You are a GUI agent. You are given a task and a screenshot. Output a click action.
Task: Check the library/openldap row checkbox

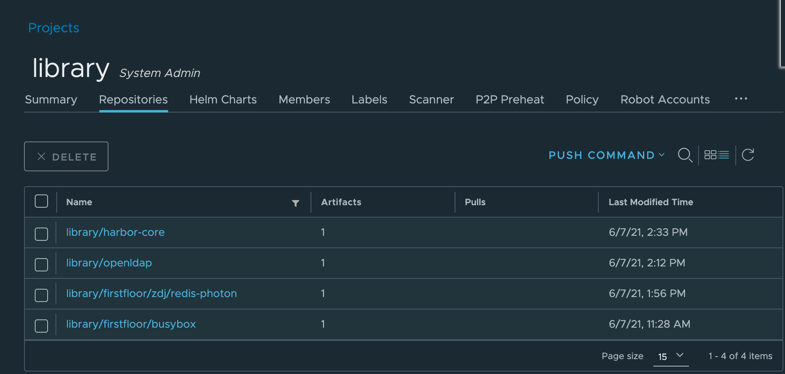pyautogui.click(x=41, y=264)
